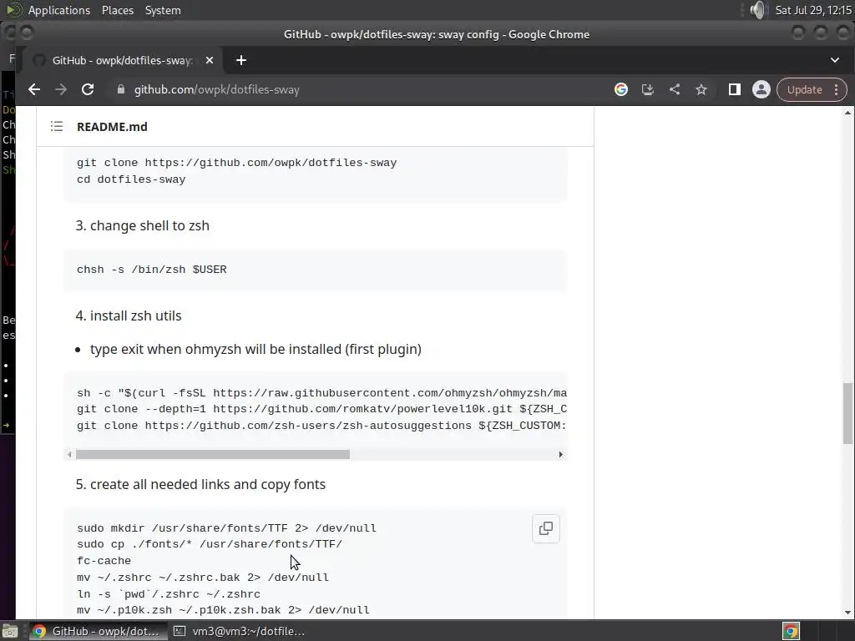Click the git clone owpk/dotfiles-sway line
855x641 pixels.
(x=236, y=163)
